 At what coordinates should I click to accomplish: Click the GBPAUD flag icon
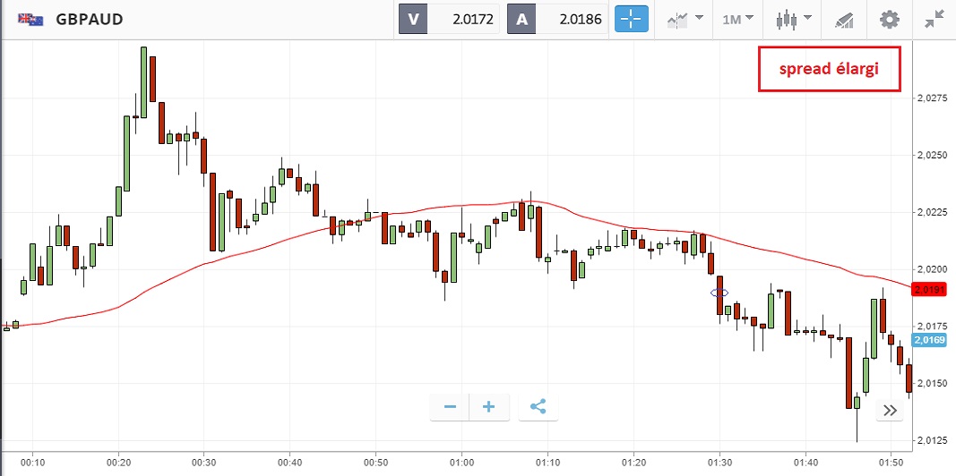coord(30,19)
